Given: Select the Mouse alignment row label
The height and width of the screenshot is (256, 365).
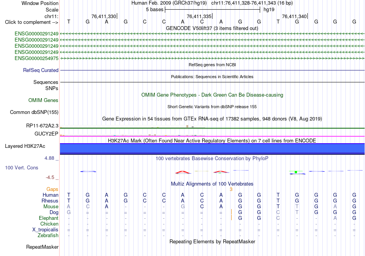Looking at the screenshot, I should [x=51, y=207].
